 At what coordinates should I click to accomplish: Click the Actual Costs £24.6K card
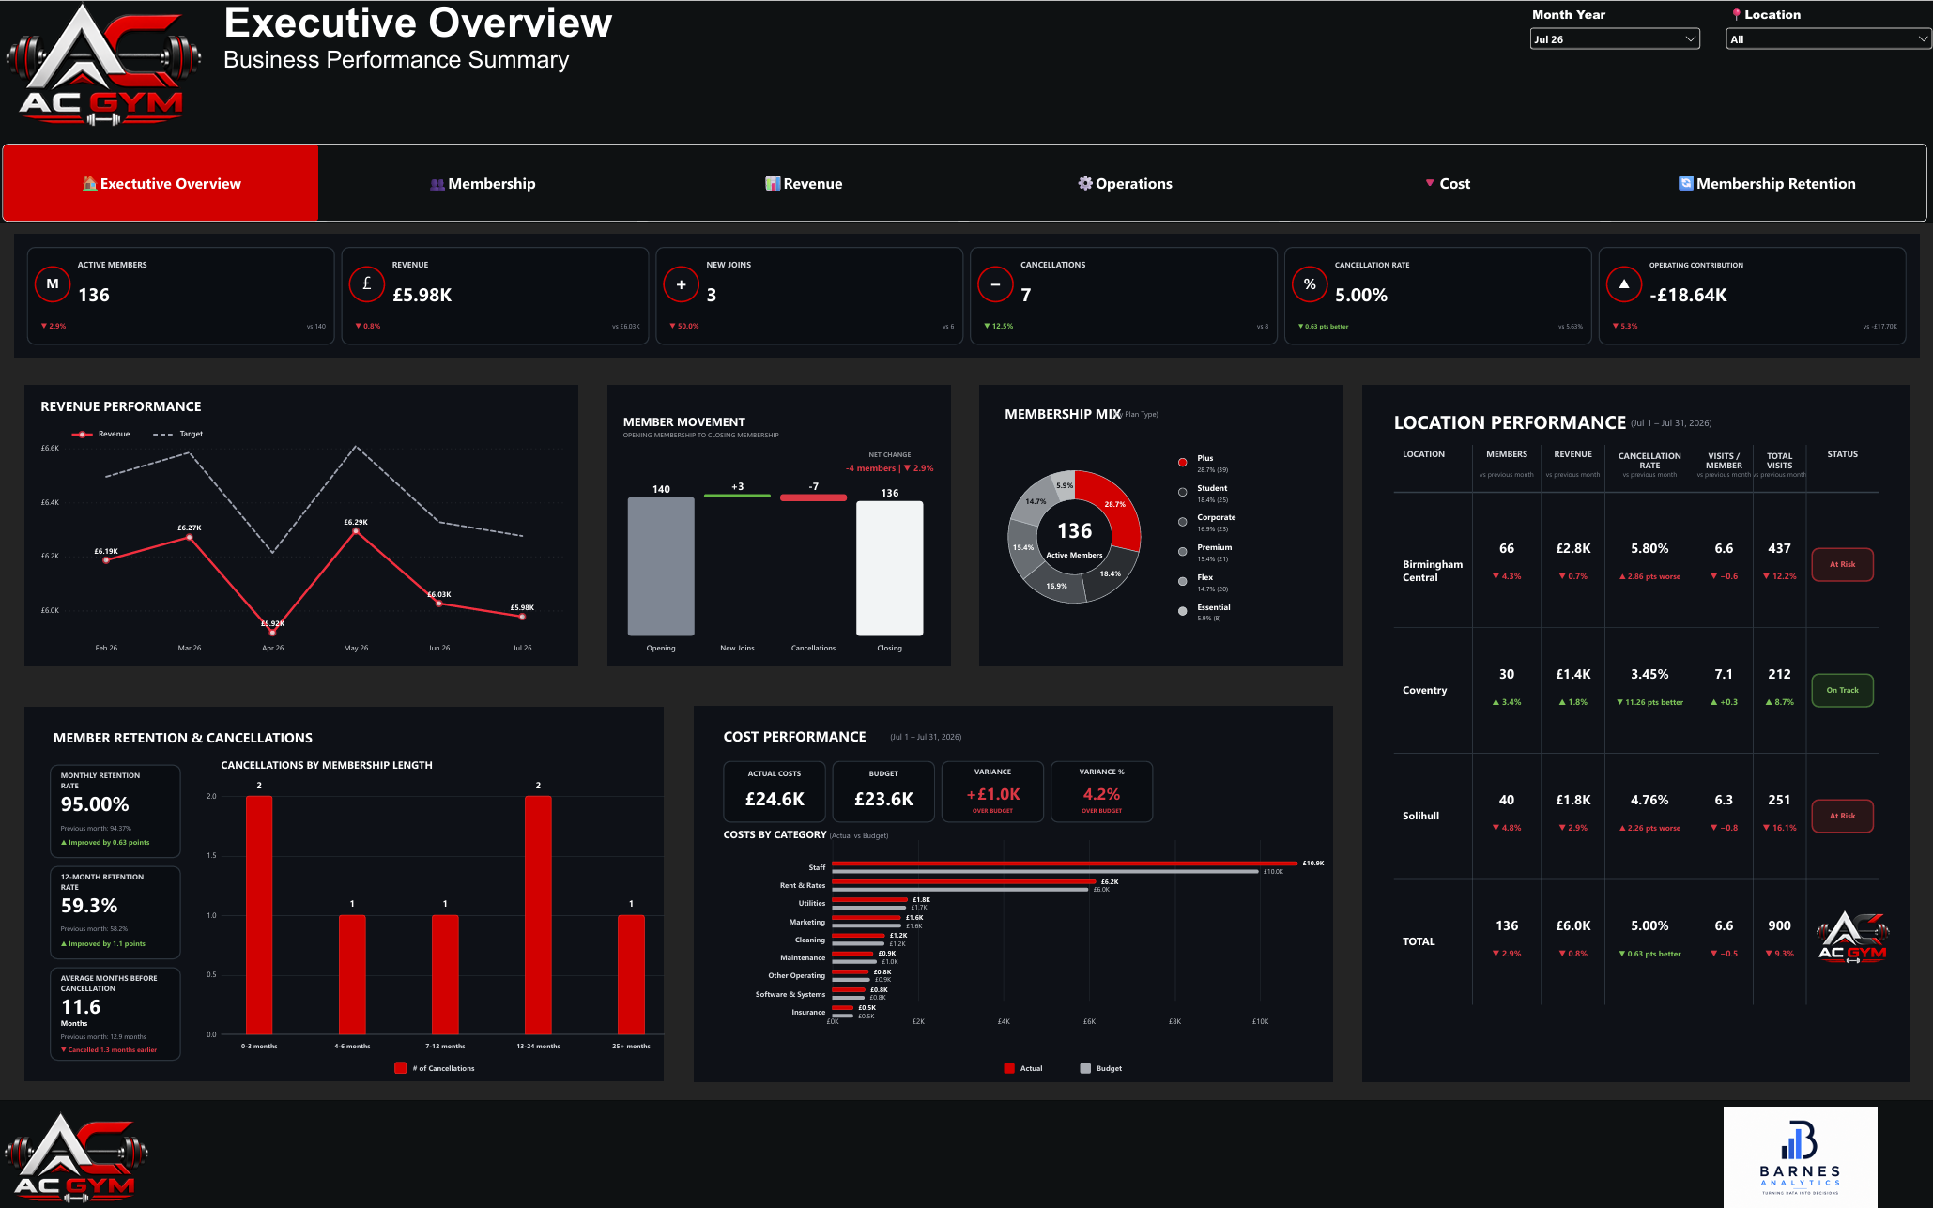click(x=775, y=791)
